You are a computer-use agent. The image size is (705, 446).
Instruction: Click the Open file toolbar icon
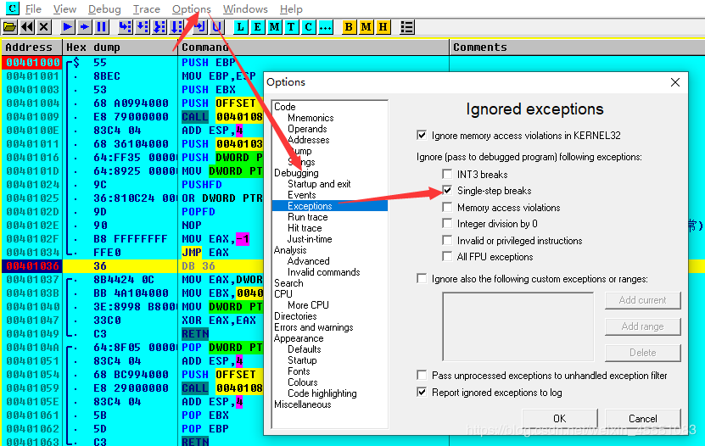click(x=9, y=27)
